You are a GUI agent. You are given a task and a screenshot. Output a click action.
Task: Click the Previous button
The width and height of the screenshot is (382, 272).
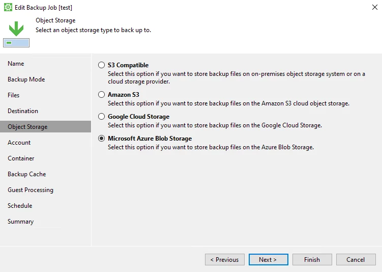225,260
